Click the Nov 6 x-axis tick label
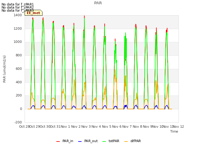The width and height of the screenshot is (197, 147). [117, 126]
